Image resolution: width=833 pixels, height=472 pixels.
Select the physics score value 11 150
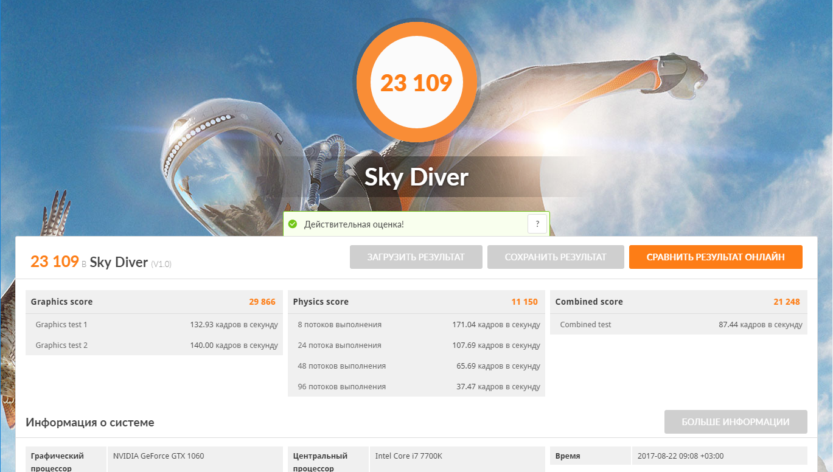pyautogui.click(x=525, y=302)
